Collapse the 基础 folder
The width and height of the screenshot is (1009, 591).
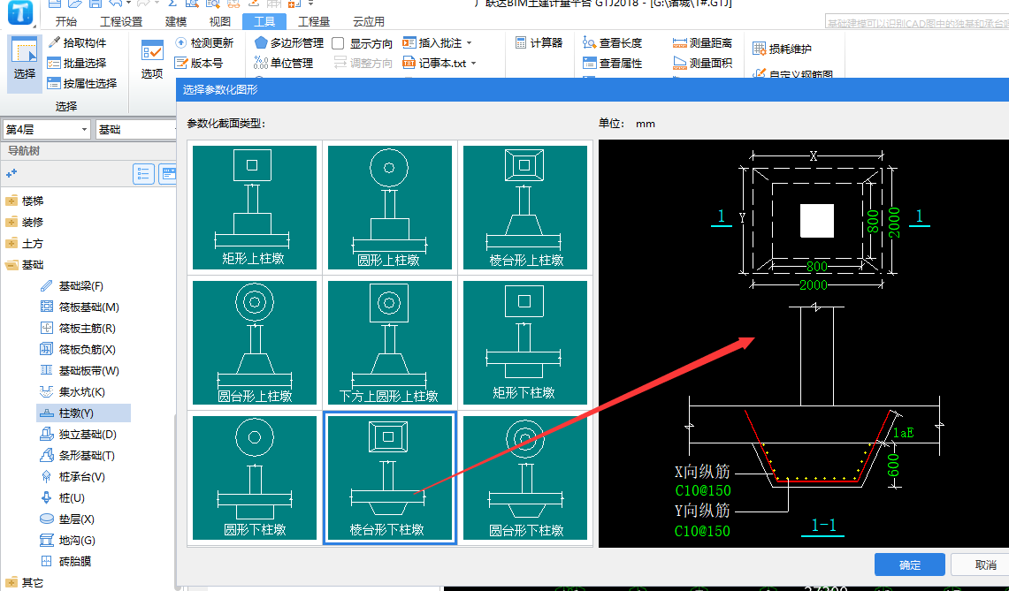[11, 264]
